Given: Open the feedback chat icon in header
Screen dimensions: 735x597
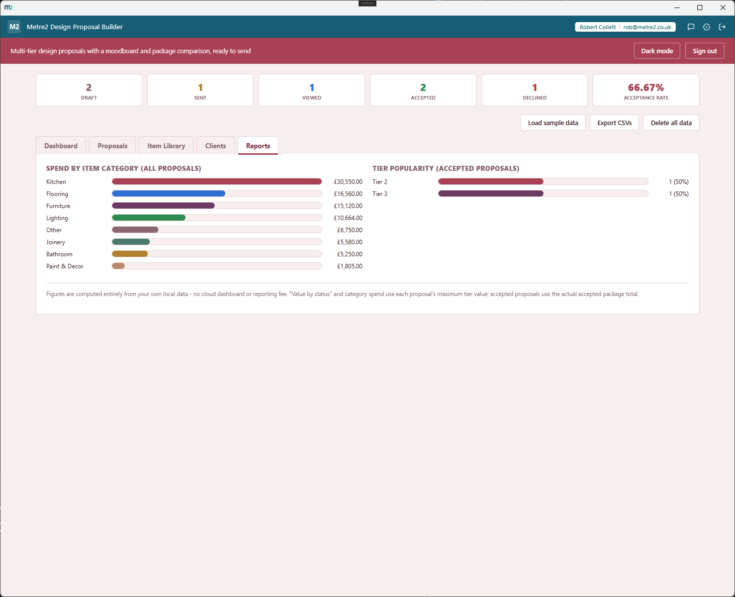Looking at the screenshot, I should (691, 27).
